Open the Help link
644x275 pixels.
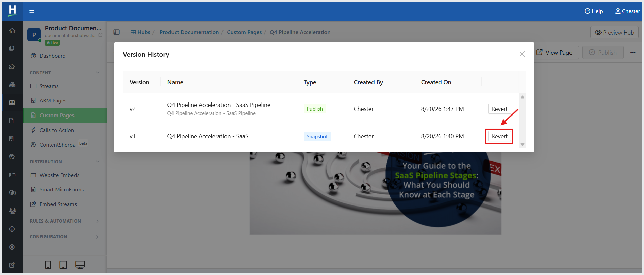[594, 11]
